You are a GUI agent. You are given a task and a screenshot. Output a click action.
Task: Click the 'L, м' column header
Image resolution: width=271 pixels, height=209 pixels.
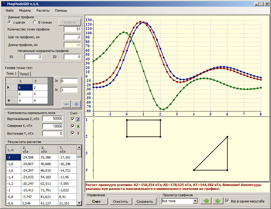14,150
